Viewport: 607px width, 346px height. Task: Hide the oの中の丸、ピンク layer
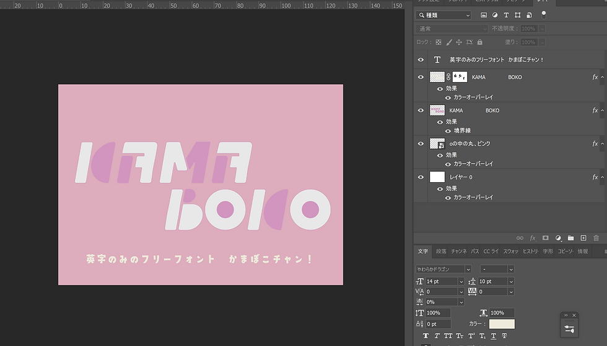pyautogui.click(x=421, y=143)
